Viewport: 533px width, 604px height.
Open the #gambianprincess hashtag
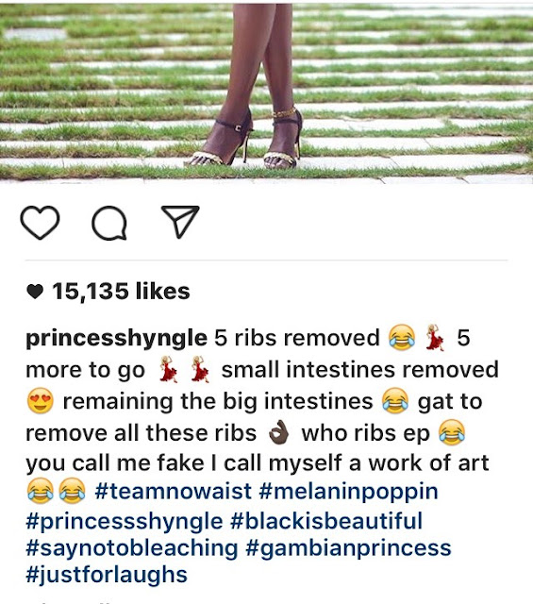point(348,549)
